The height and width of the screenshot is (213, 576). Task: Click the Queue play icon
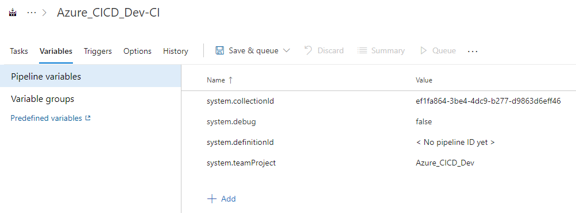pos(424,50)
